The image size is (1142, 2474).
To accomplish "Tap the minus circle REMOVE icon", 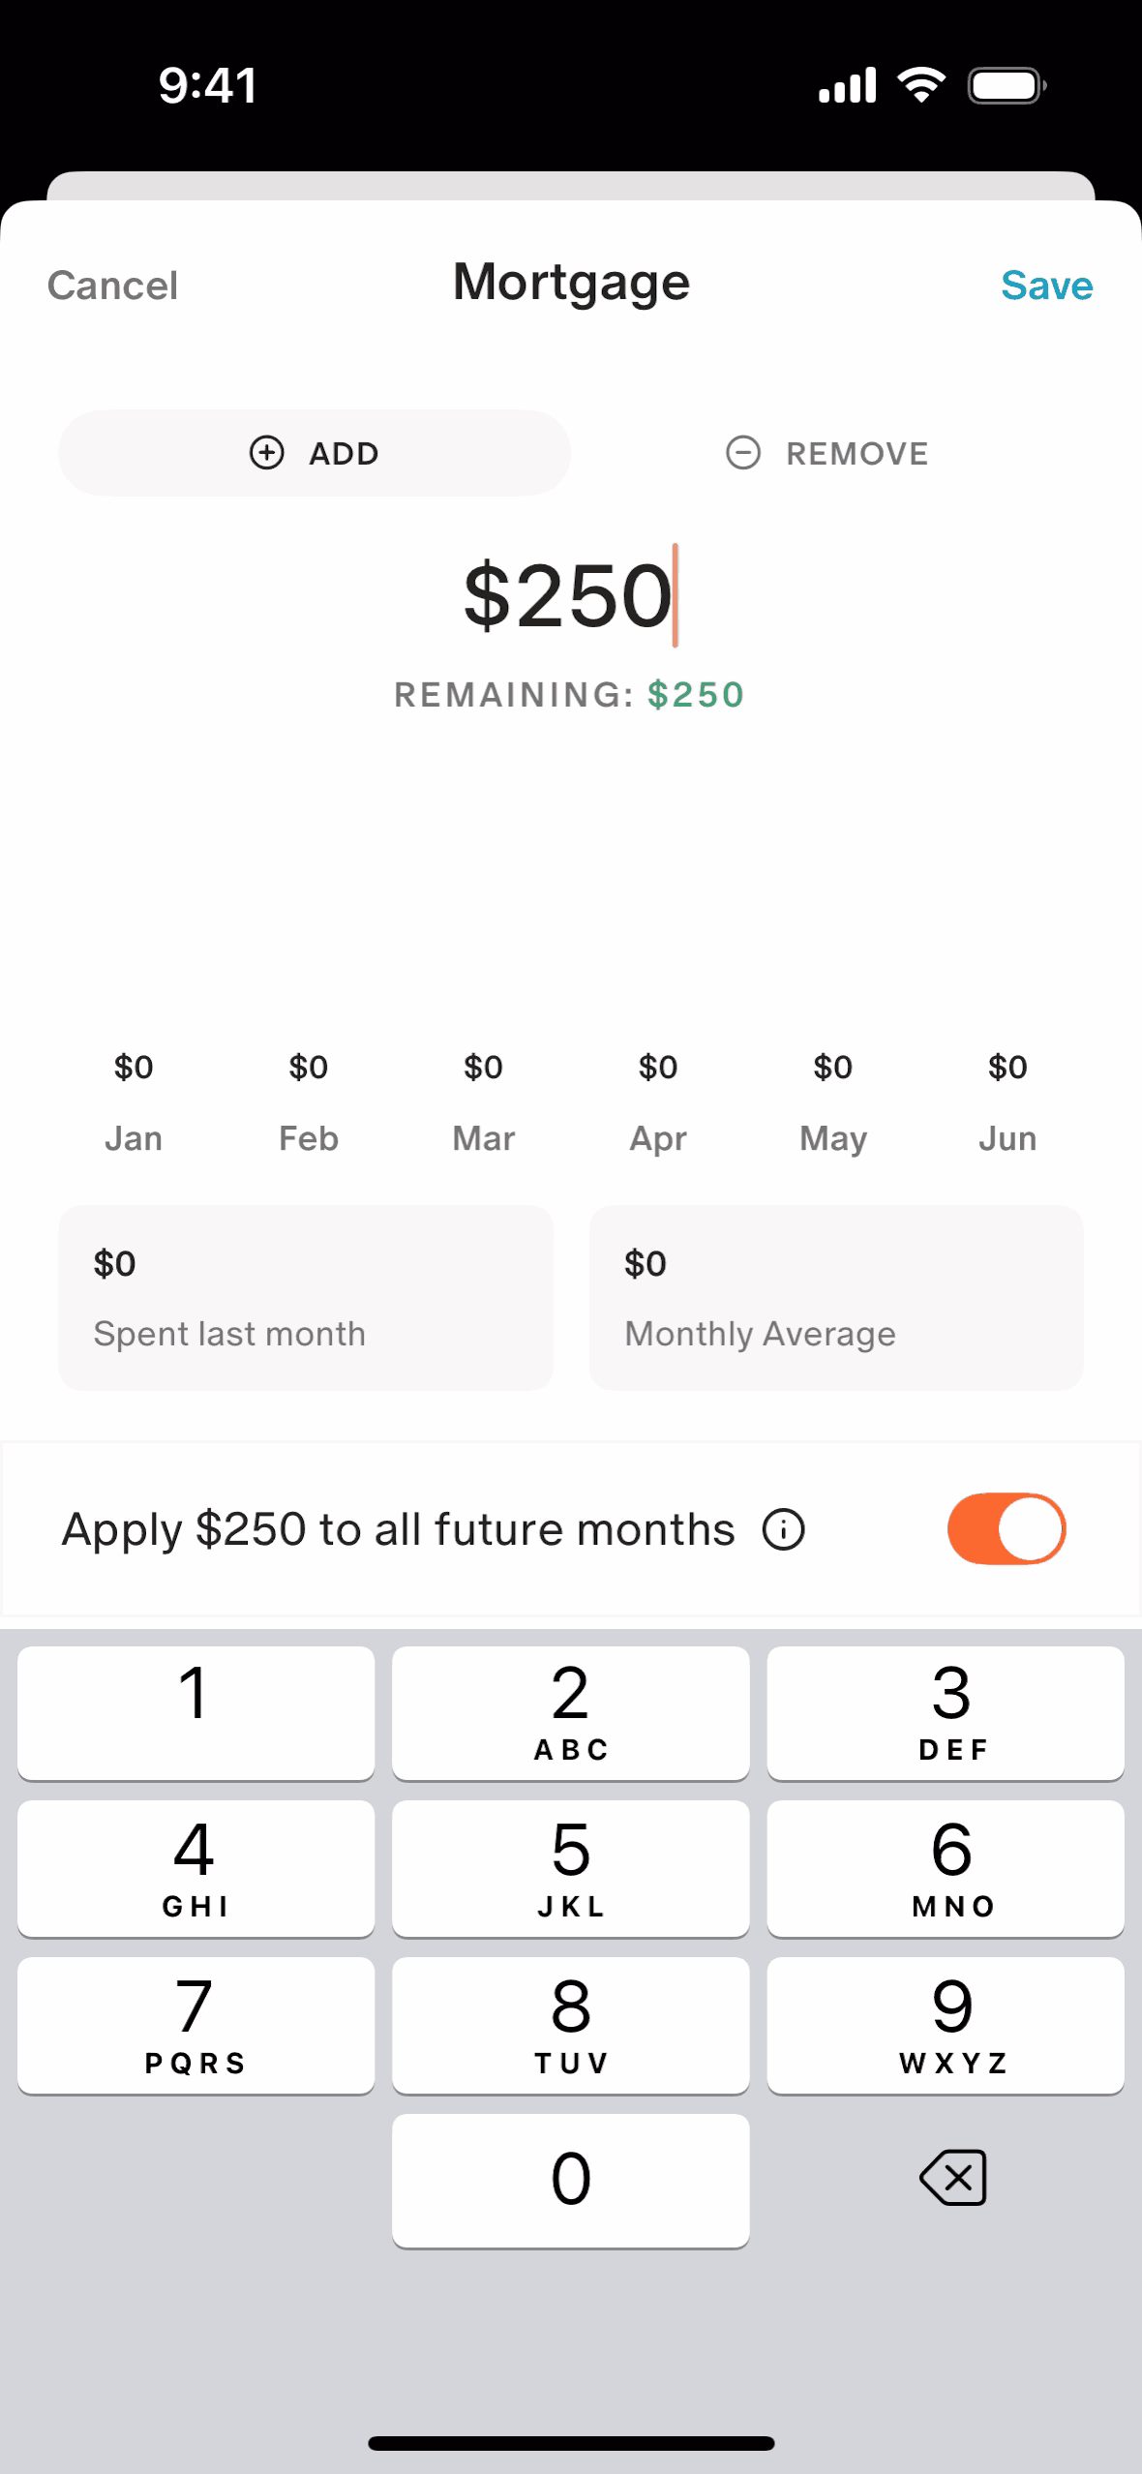I will pos(743,453).
